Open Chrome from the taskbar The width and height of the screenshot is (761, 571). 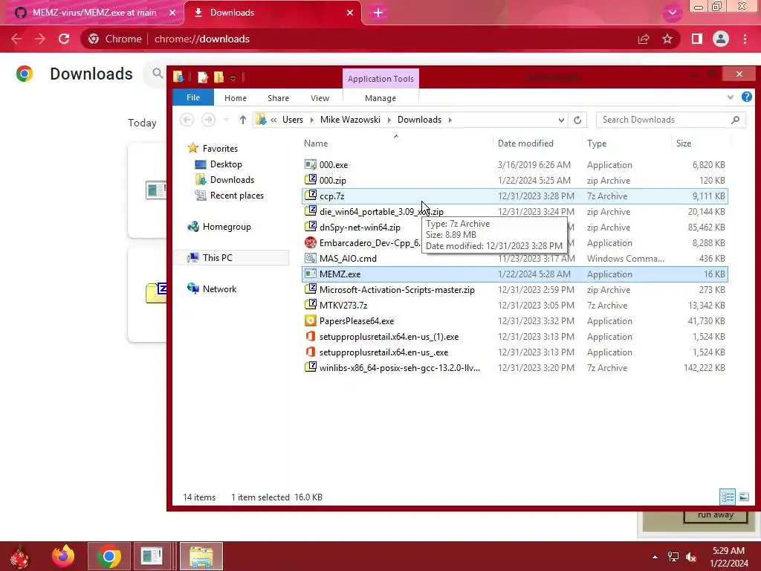click(x=109, y=556)
